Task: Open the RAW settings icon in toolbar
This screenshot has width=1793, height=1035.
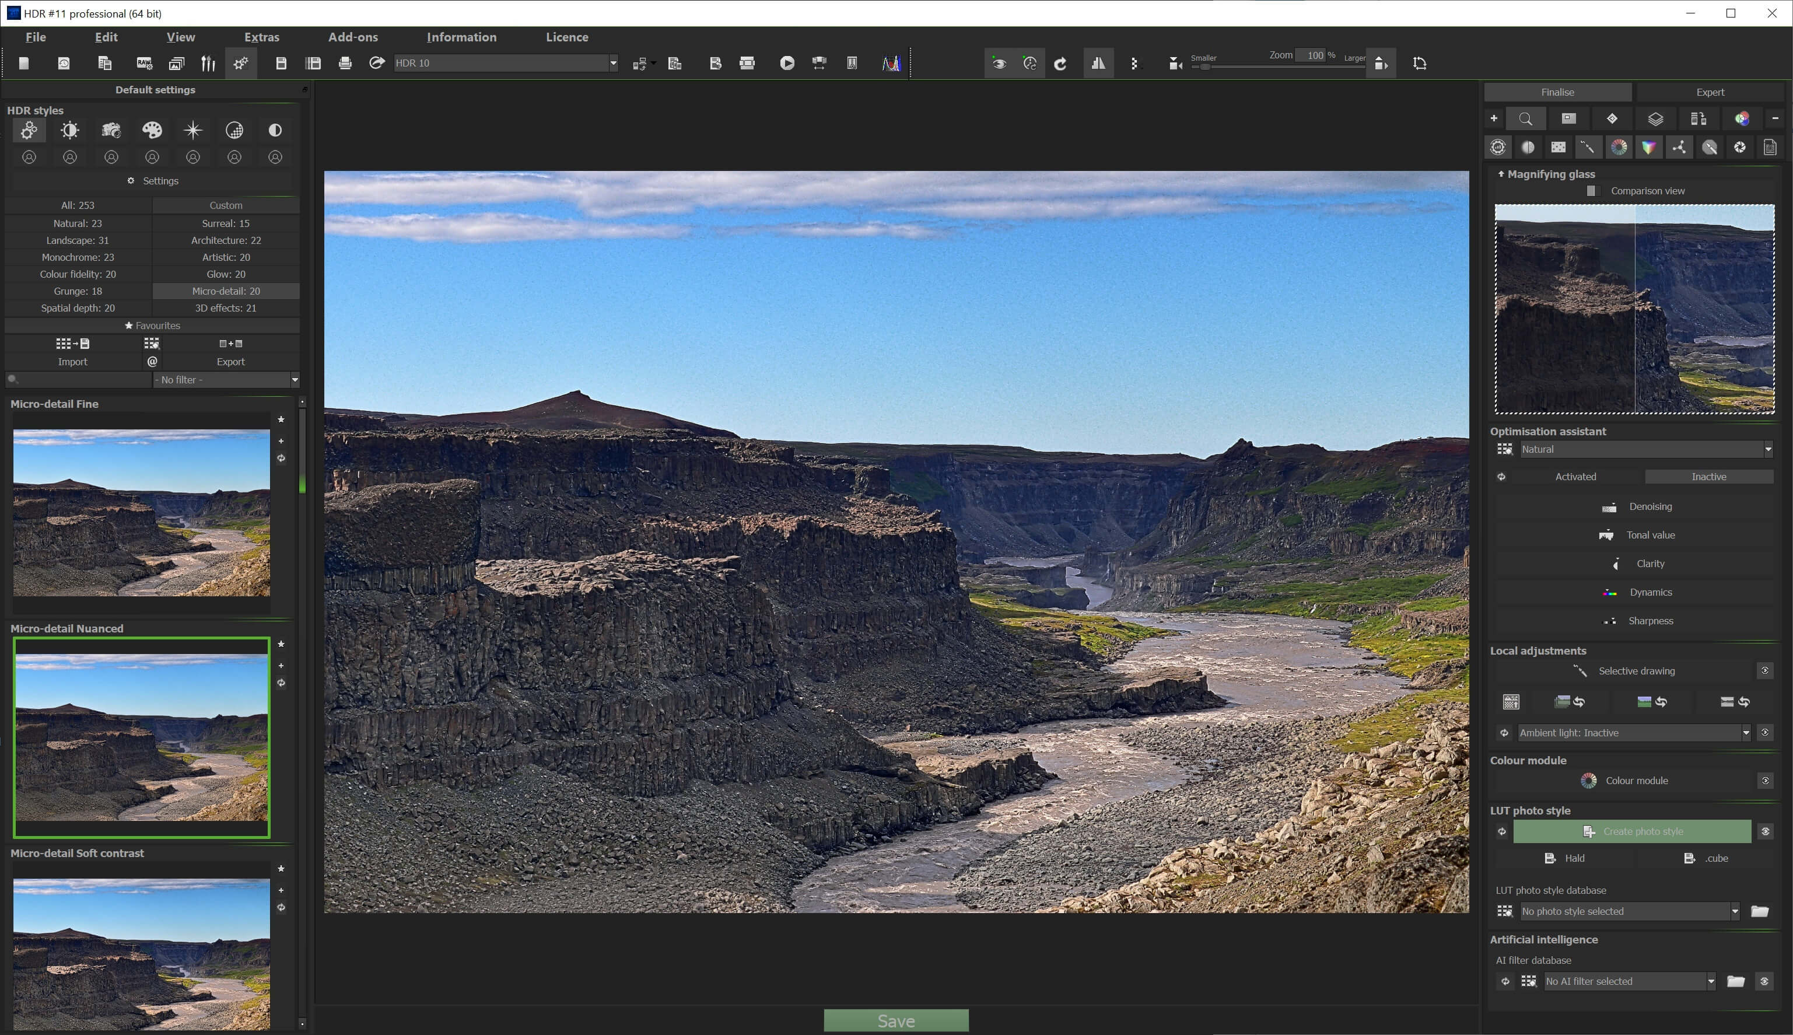Action: [x=144, y=63]
